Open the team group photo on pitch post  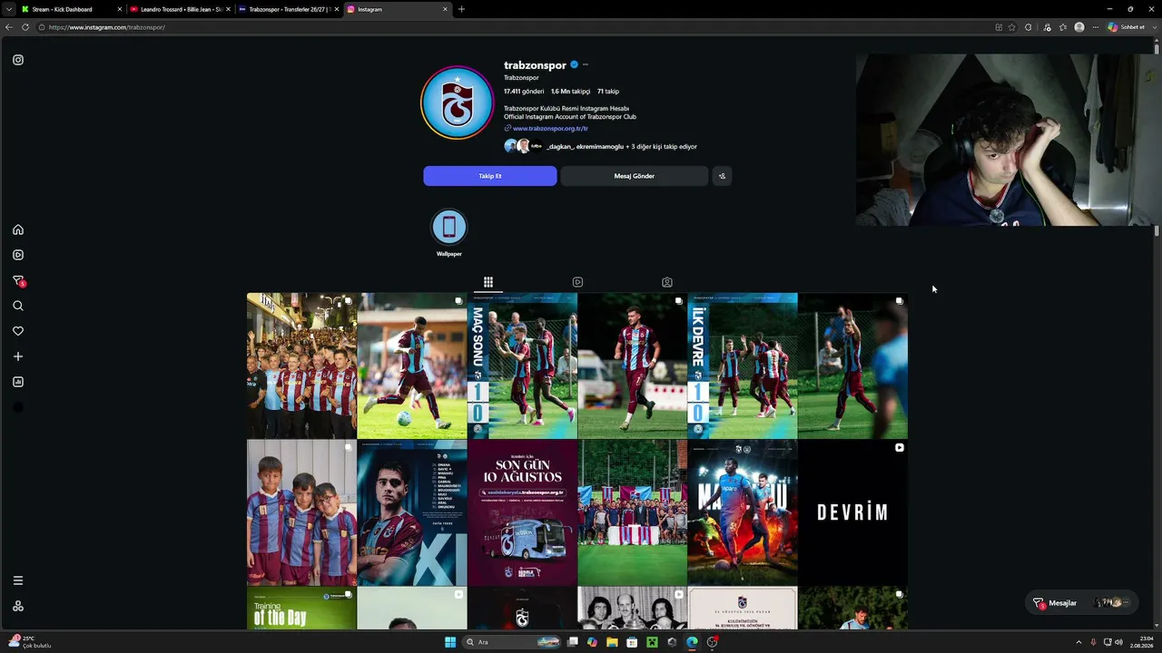pos(633,512)
